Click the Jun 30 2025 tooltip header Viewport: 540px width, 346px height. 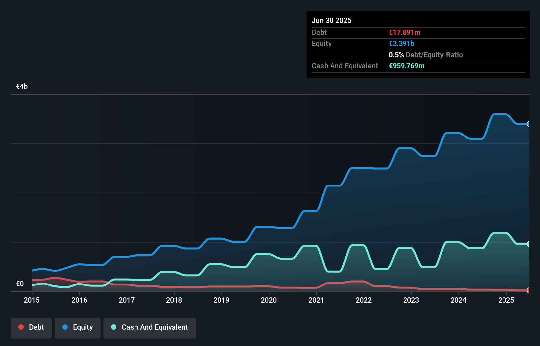331,20
